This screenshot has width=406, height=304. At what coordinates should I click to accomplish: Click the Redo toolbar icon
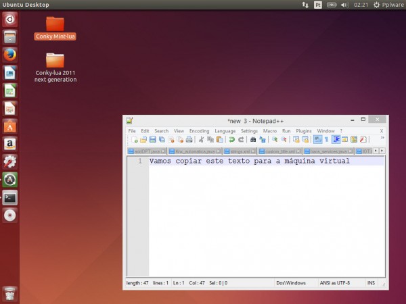241,140
